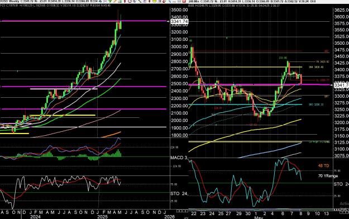This screenshot has width=349, height=219.
Task: Select the long white horizontal line near 1900.00
Action: [83, 127]
